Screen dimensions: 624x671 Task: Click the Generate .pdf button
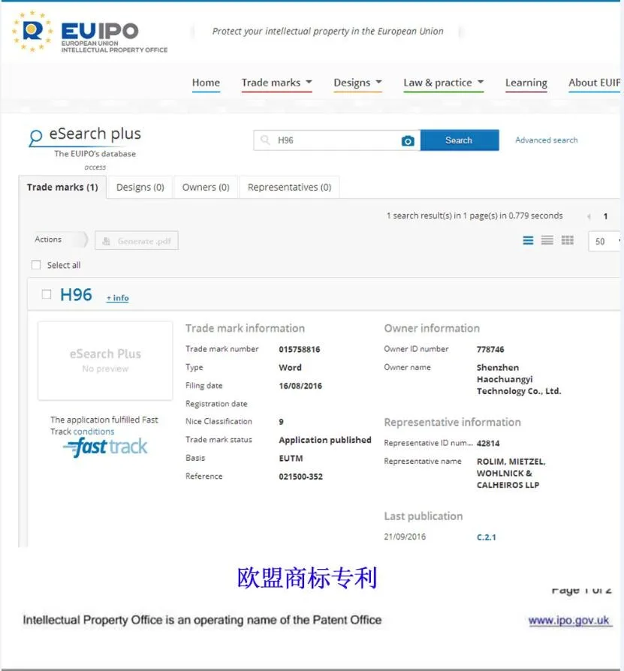point(137,241)
